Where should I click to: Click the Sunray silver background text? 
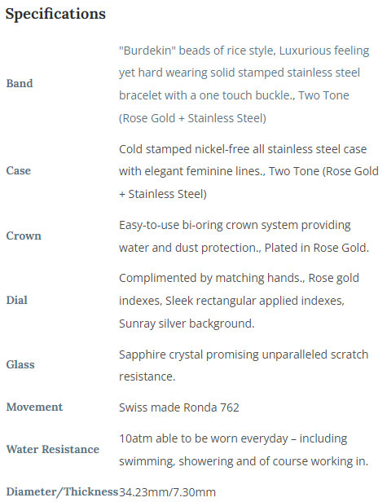pos(187,324)
